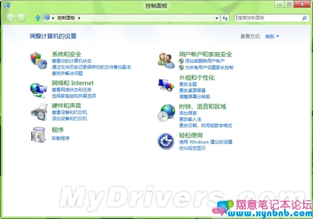
Task: Click 添加语言 link
Action: 188,113
